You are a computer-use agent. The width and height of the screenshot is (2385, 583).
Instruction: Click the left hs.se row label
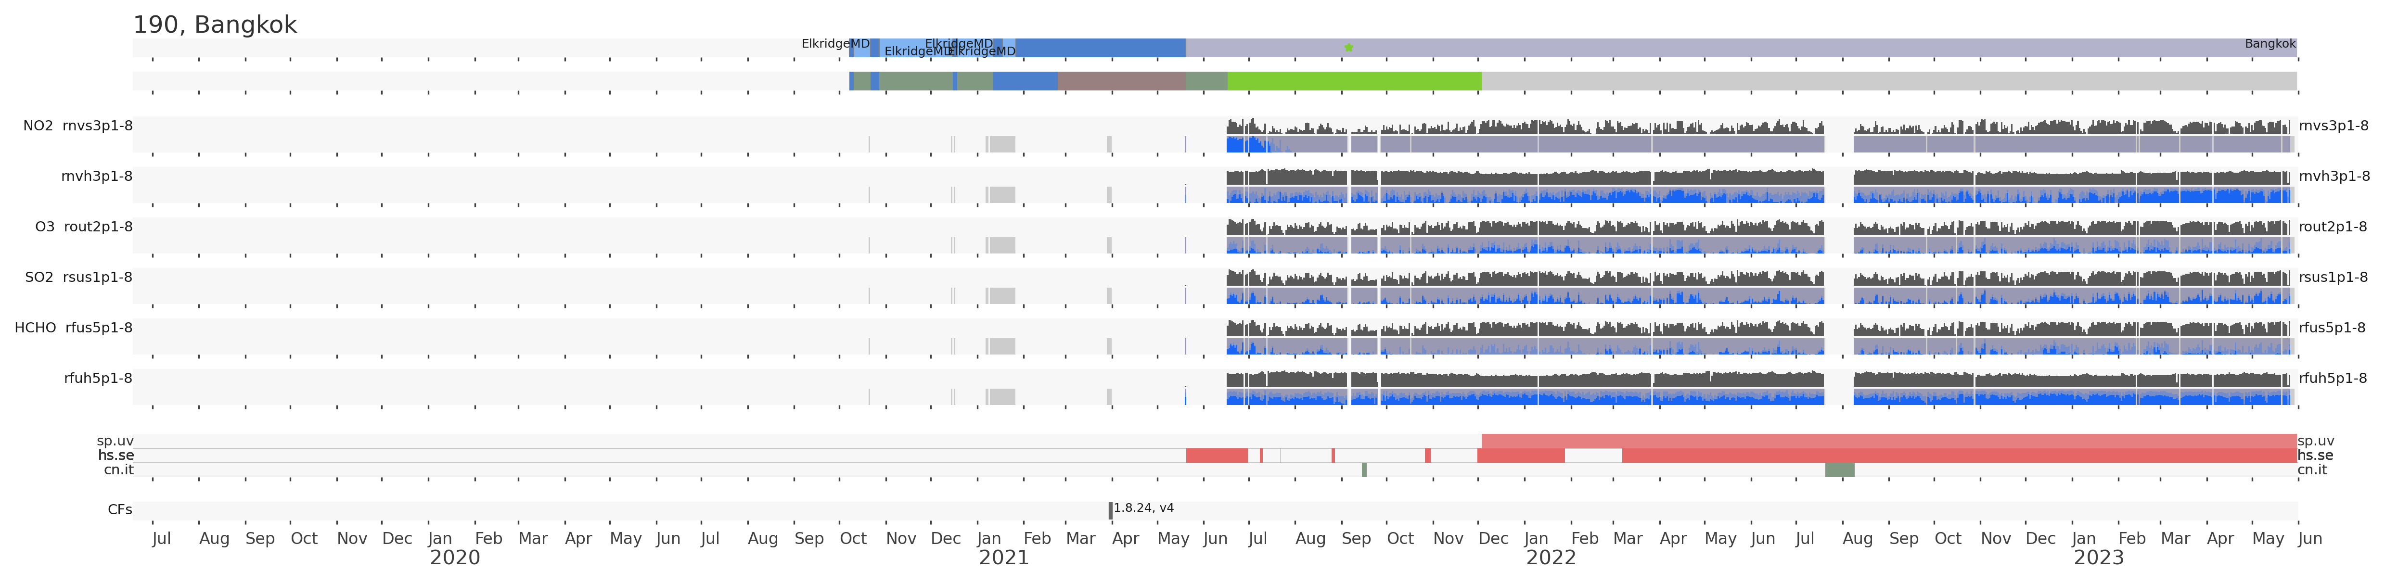click(115, 456)
